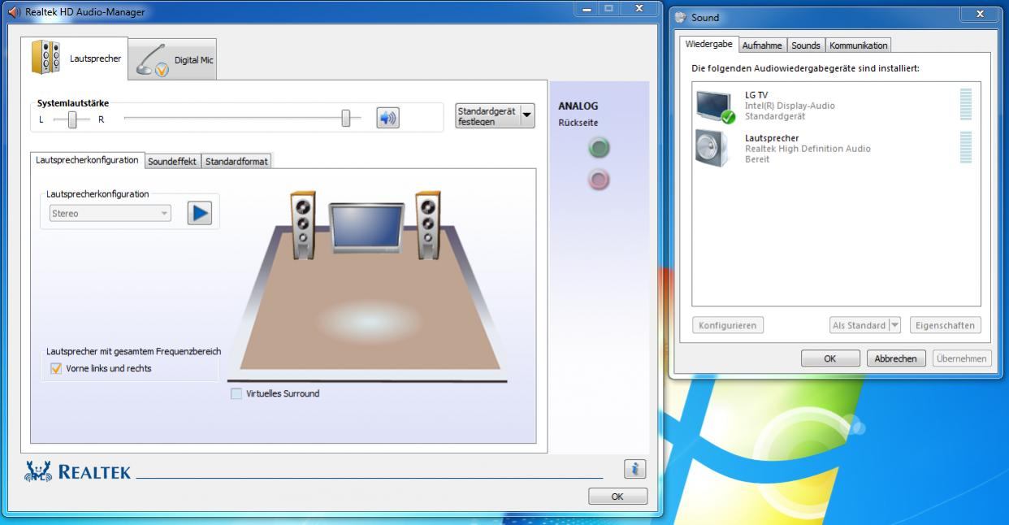Click OK in Realtek HD Audio-Manager
1009x525 pixels.
[617, 497]
